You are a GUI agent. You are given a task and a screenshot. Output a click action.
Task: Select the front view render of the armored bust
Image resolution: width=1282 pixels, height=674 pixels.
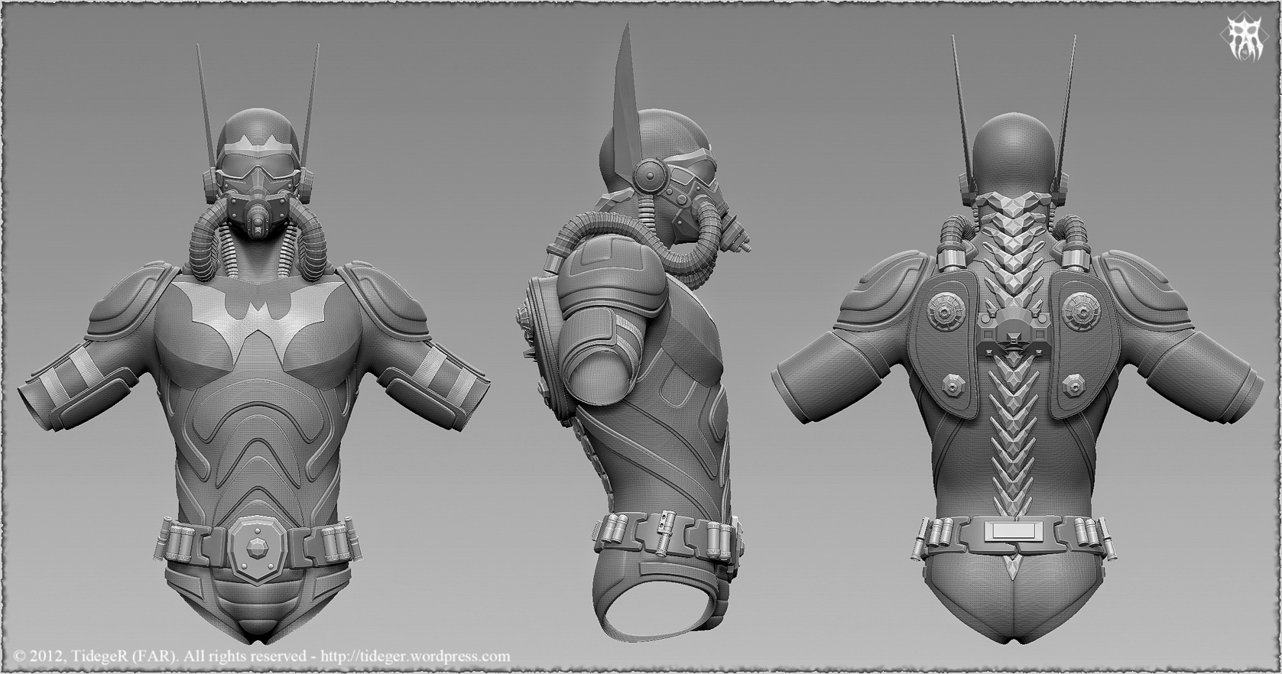(255, 343)
